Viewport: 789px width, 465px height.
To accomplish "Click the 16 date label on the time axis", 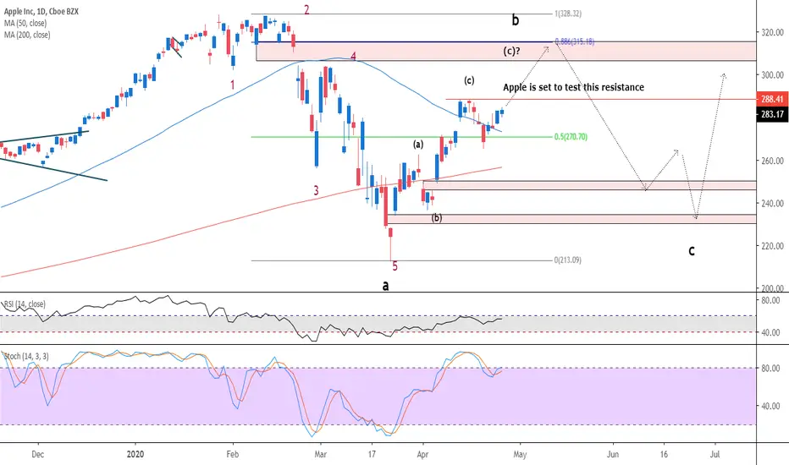I will point(665,455).
